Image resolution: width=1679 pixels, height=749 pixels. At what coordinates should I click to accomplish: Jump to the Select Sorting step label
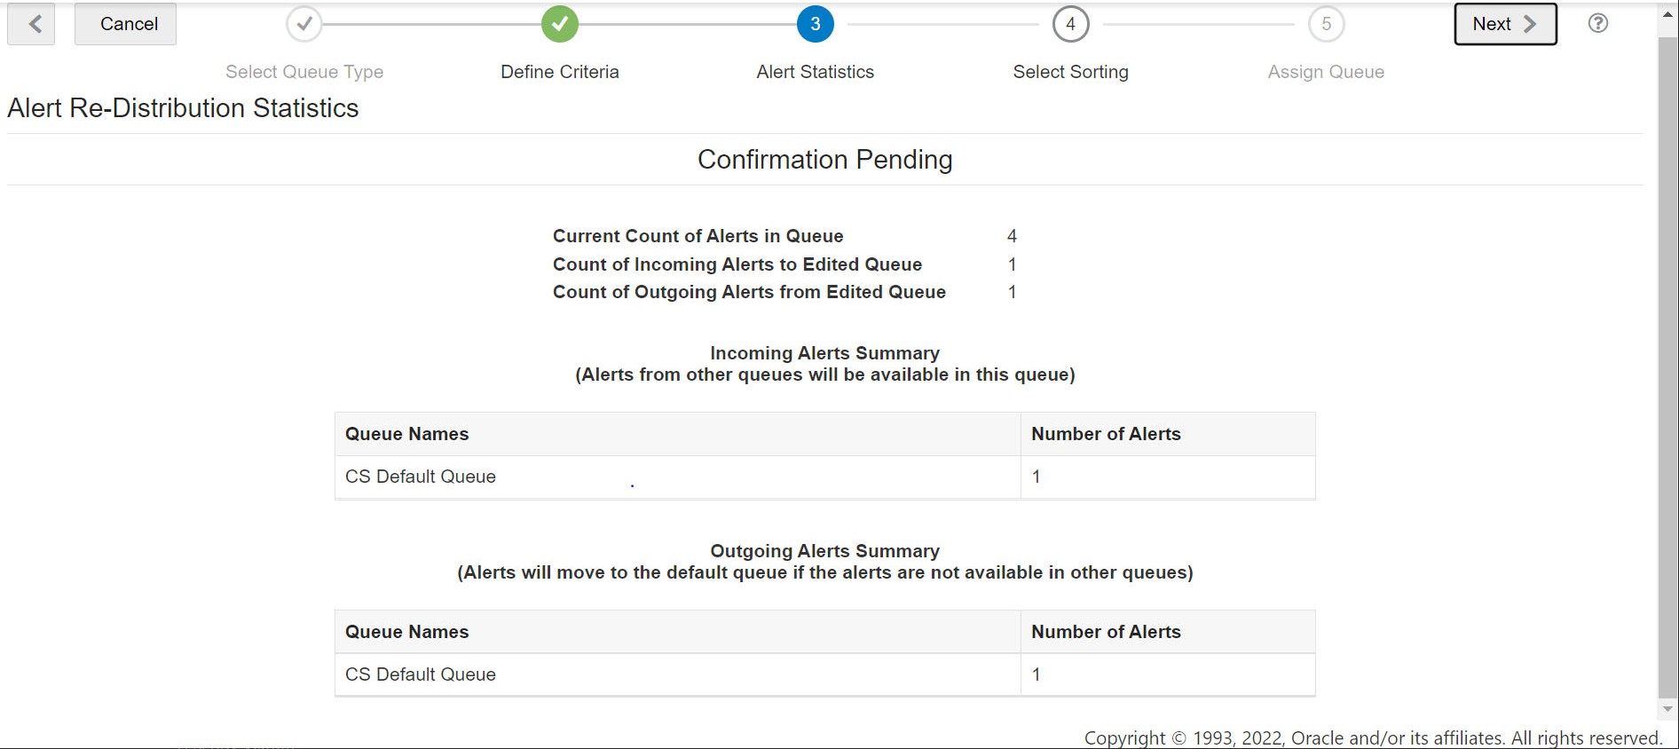tap(1070, 72)
